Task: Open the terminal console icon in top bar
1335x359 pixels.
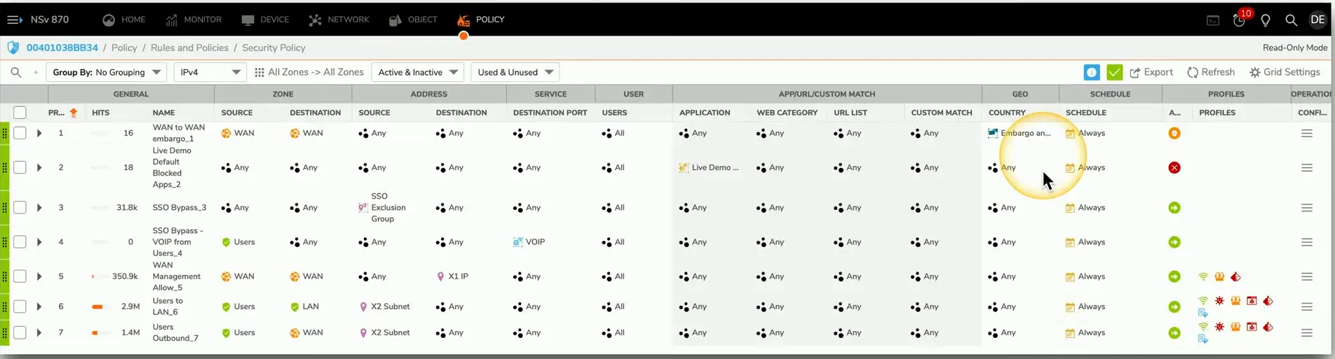Action: pyautogui.click(x=1213, y=20)
